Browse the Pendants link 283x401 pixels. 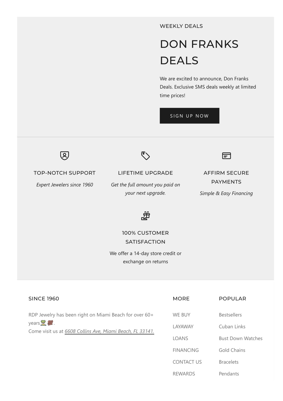click(x=229, y=374)
